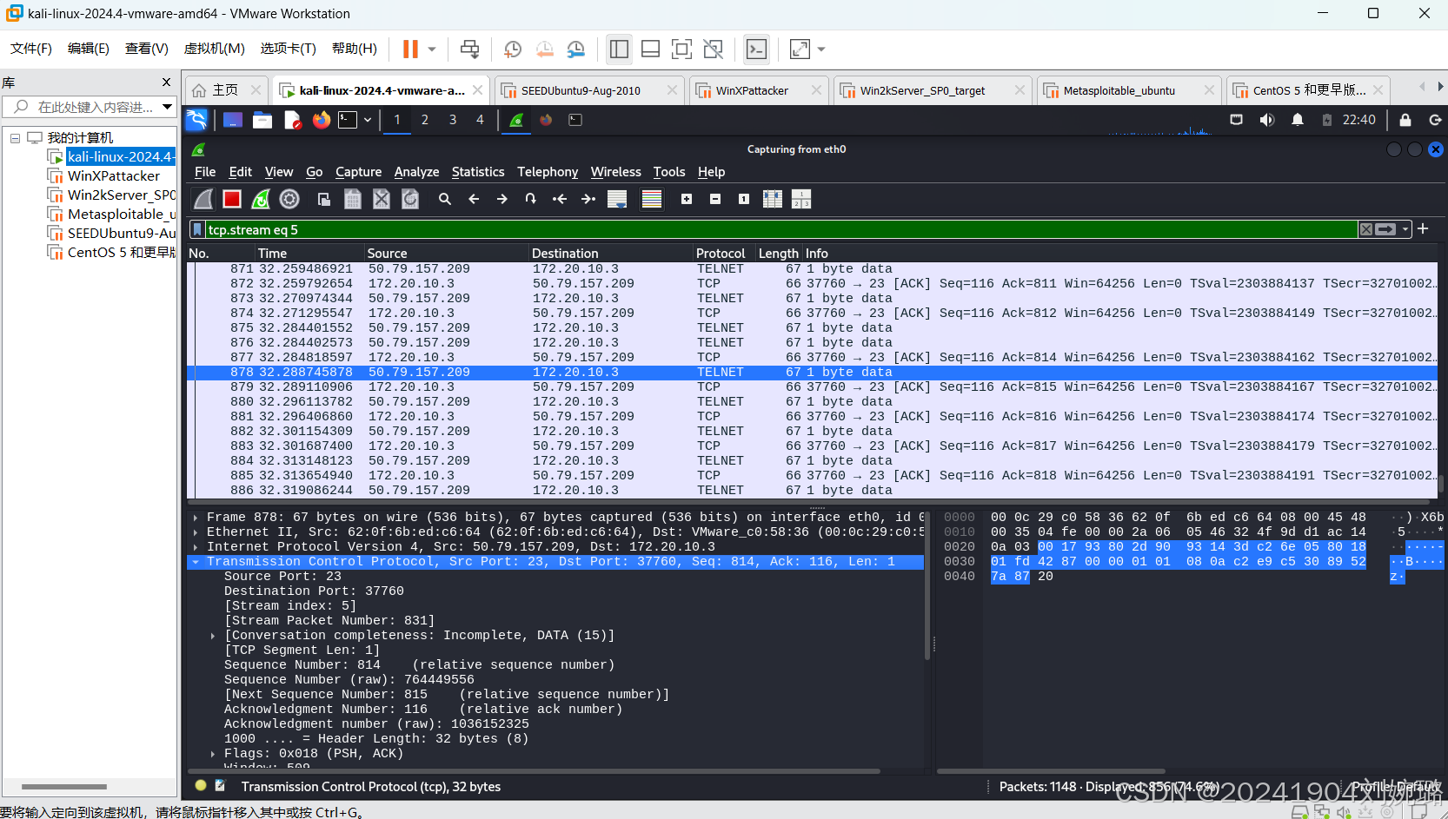Screen dimensions: 1448x819
Task: Clear the display filter
Action: [x=1366, y=229]
